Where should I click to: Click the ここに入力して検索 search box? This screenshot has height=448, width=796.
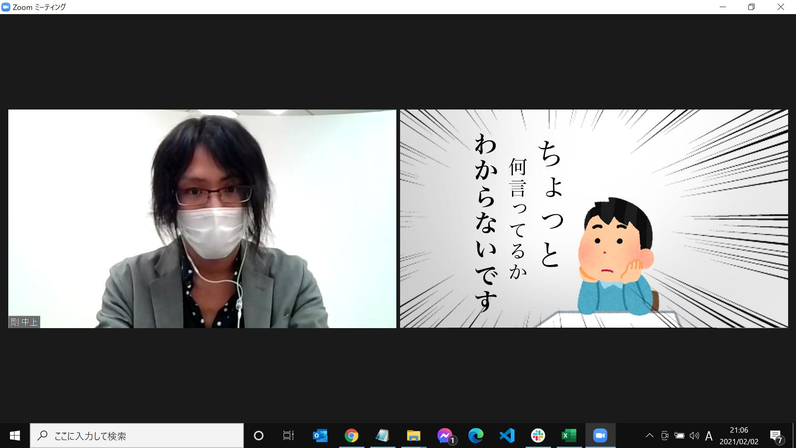[x=137, y=436]
